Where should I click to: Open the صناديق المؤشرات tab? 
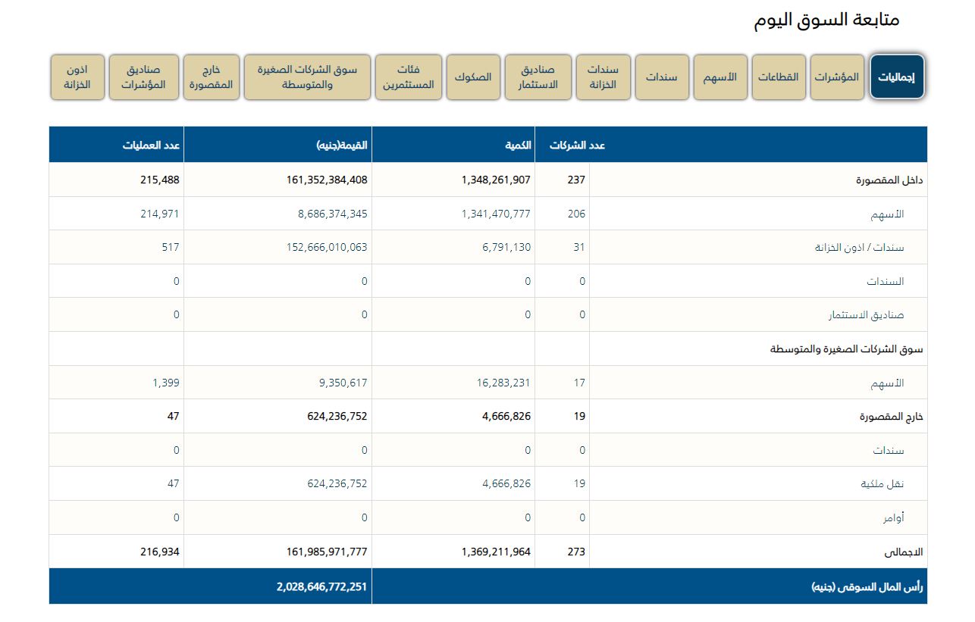pyautogui.click(x=144, y=77)
